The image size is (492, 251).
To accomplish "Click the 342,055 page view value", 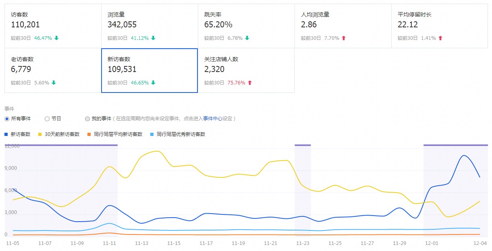I will 122,25.
